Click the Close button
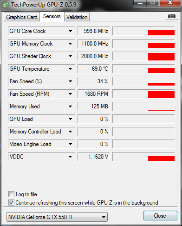The height and width of the screenshot is (226, 182). 160,216
